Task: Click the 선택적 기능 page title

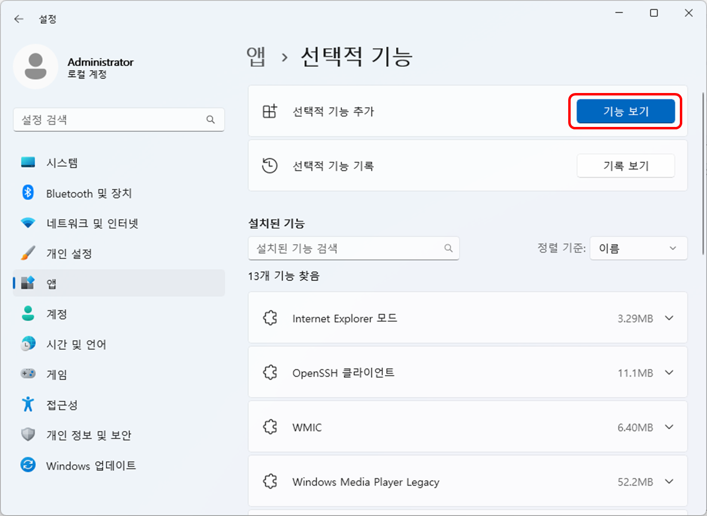Action: pos(357,57)
